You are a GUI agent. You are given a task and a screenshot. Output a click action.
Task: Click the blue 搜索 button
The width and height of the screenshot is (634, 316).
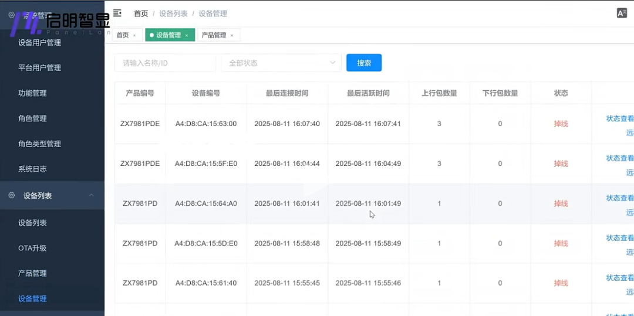(364, 63)
